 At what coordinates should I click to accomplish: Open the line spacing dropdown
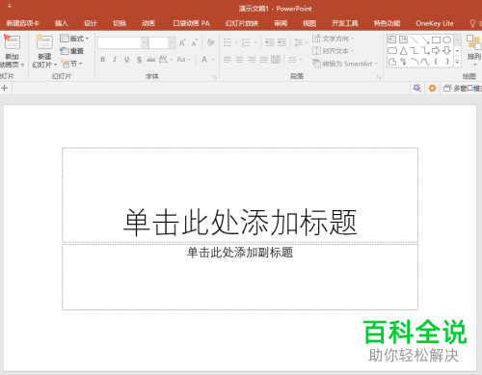point(301,42)
